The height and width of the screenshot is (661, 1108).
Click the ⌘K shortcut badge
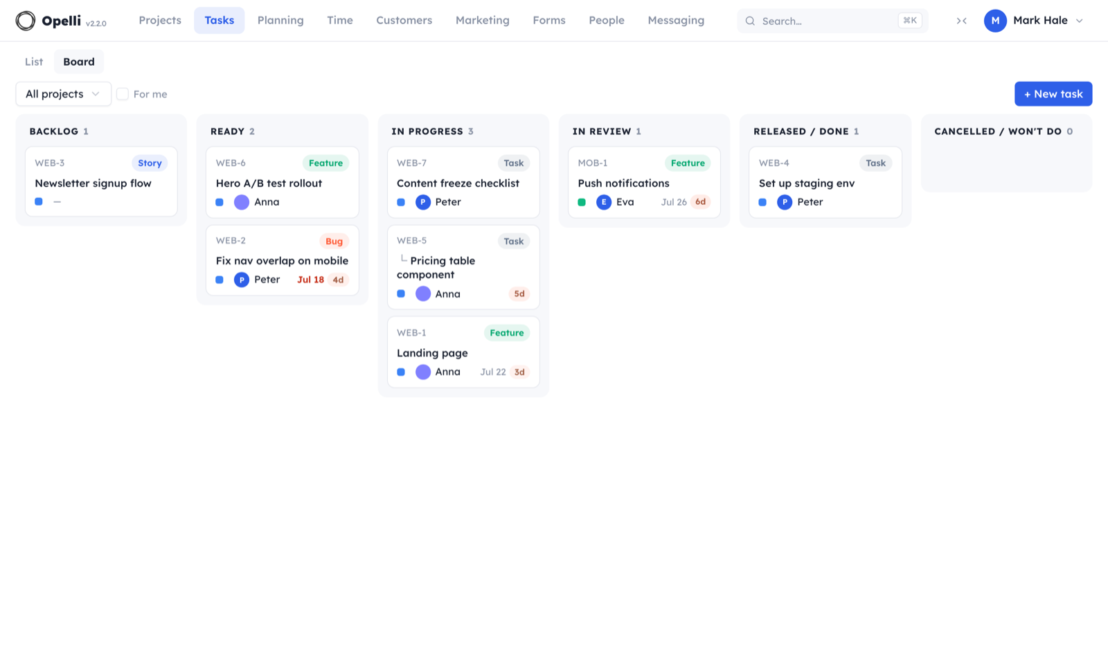point(910,21)
